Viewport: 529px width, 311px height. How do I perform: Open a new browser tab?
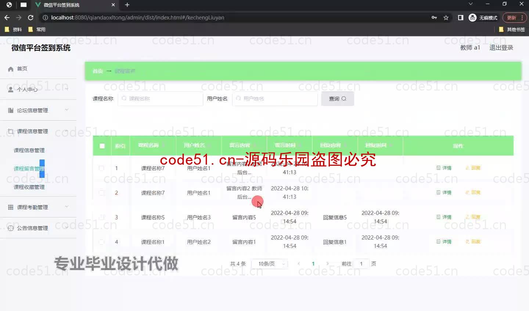click(x=127, y=5)
